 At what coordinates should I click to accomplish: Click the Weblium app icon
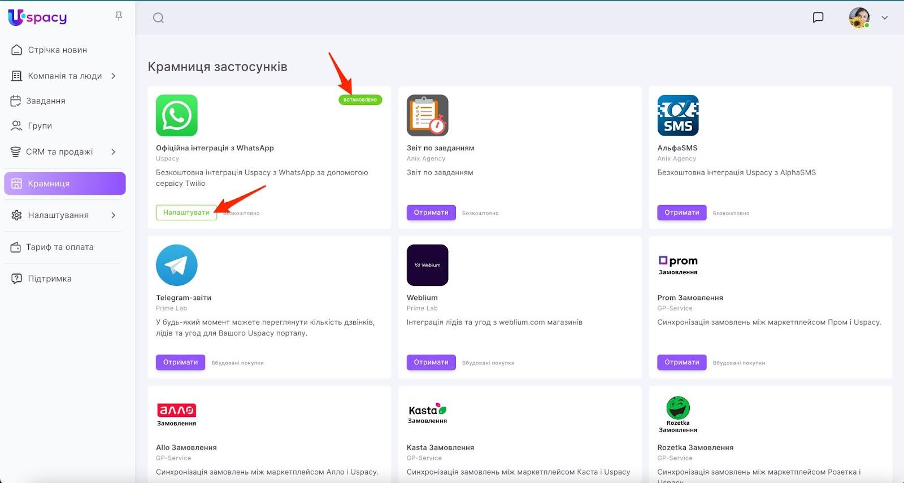pyautogui.click(x=428, y=265)
